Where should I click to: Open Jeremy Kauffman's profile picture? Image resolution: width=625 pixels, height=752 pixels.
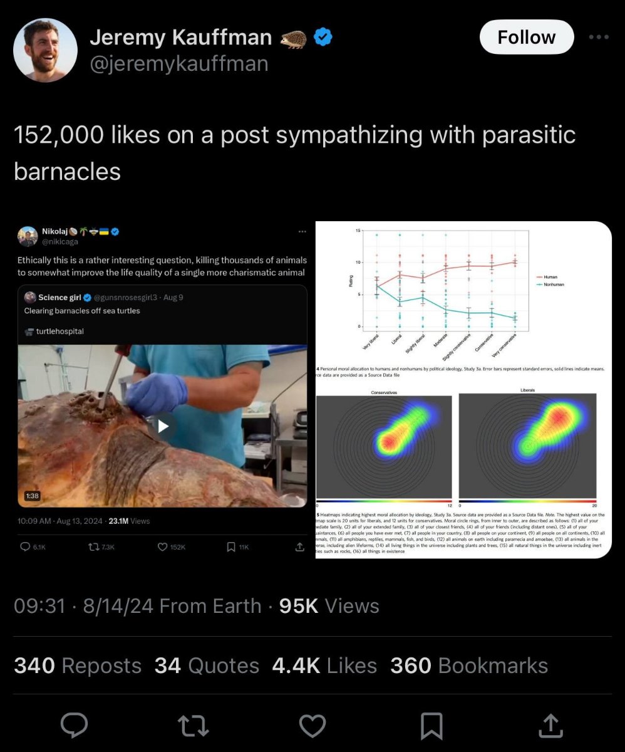(45, 50)
